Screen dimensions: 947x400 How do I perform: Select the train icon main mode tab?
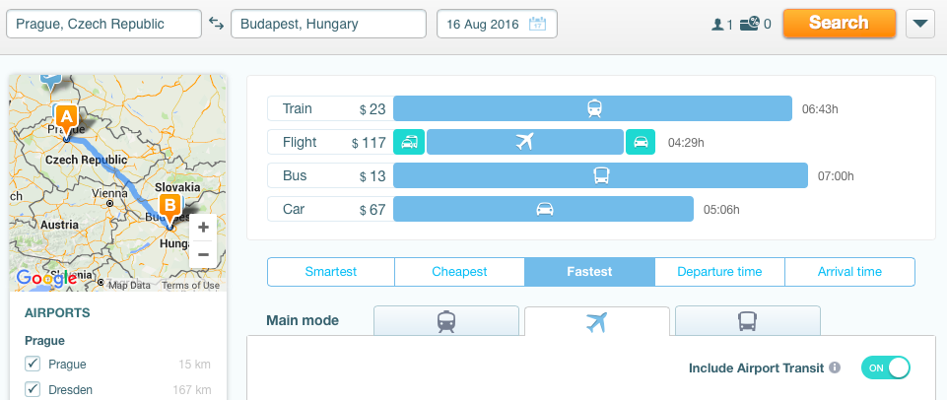[x=446, y=321]
